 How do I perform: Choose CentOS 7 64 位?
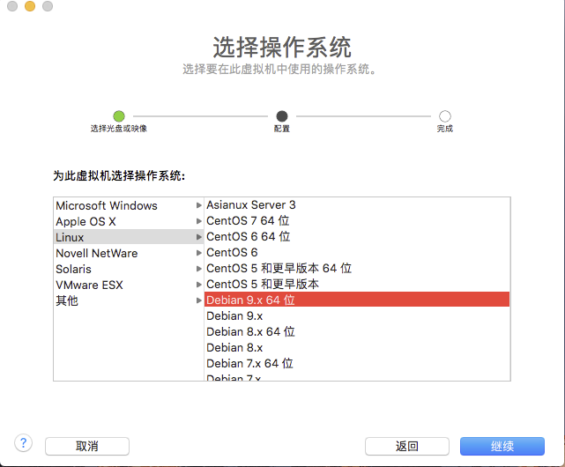[357, 220]
